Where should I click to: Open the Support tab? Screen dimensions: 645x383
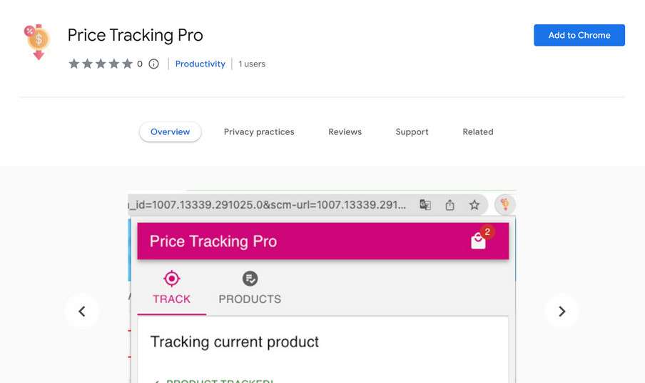click(x=412, y=132)
